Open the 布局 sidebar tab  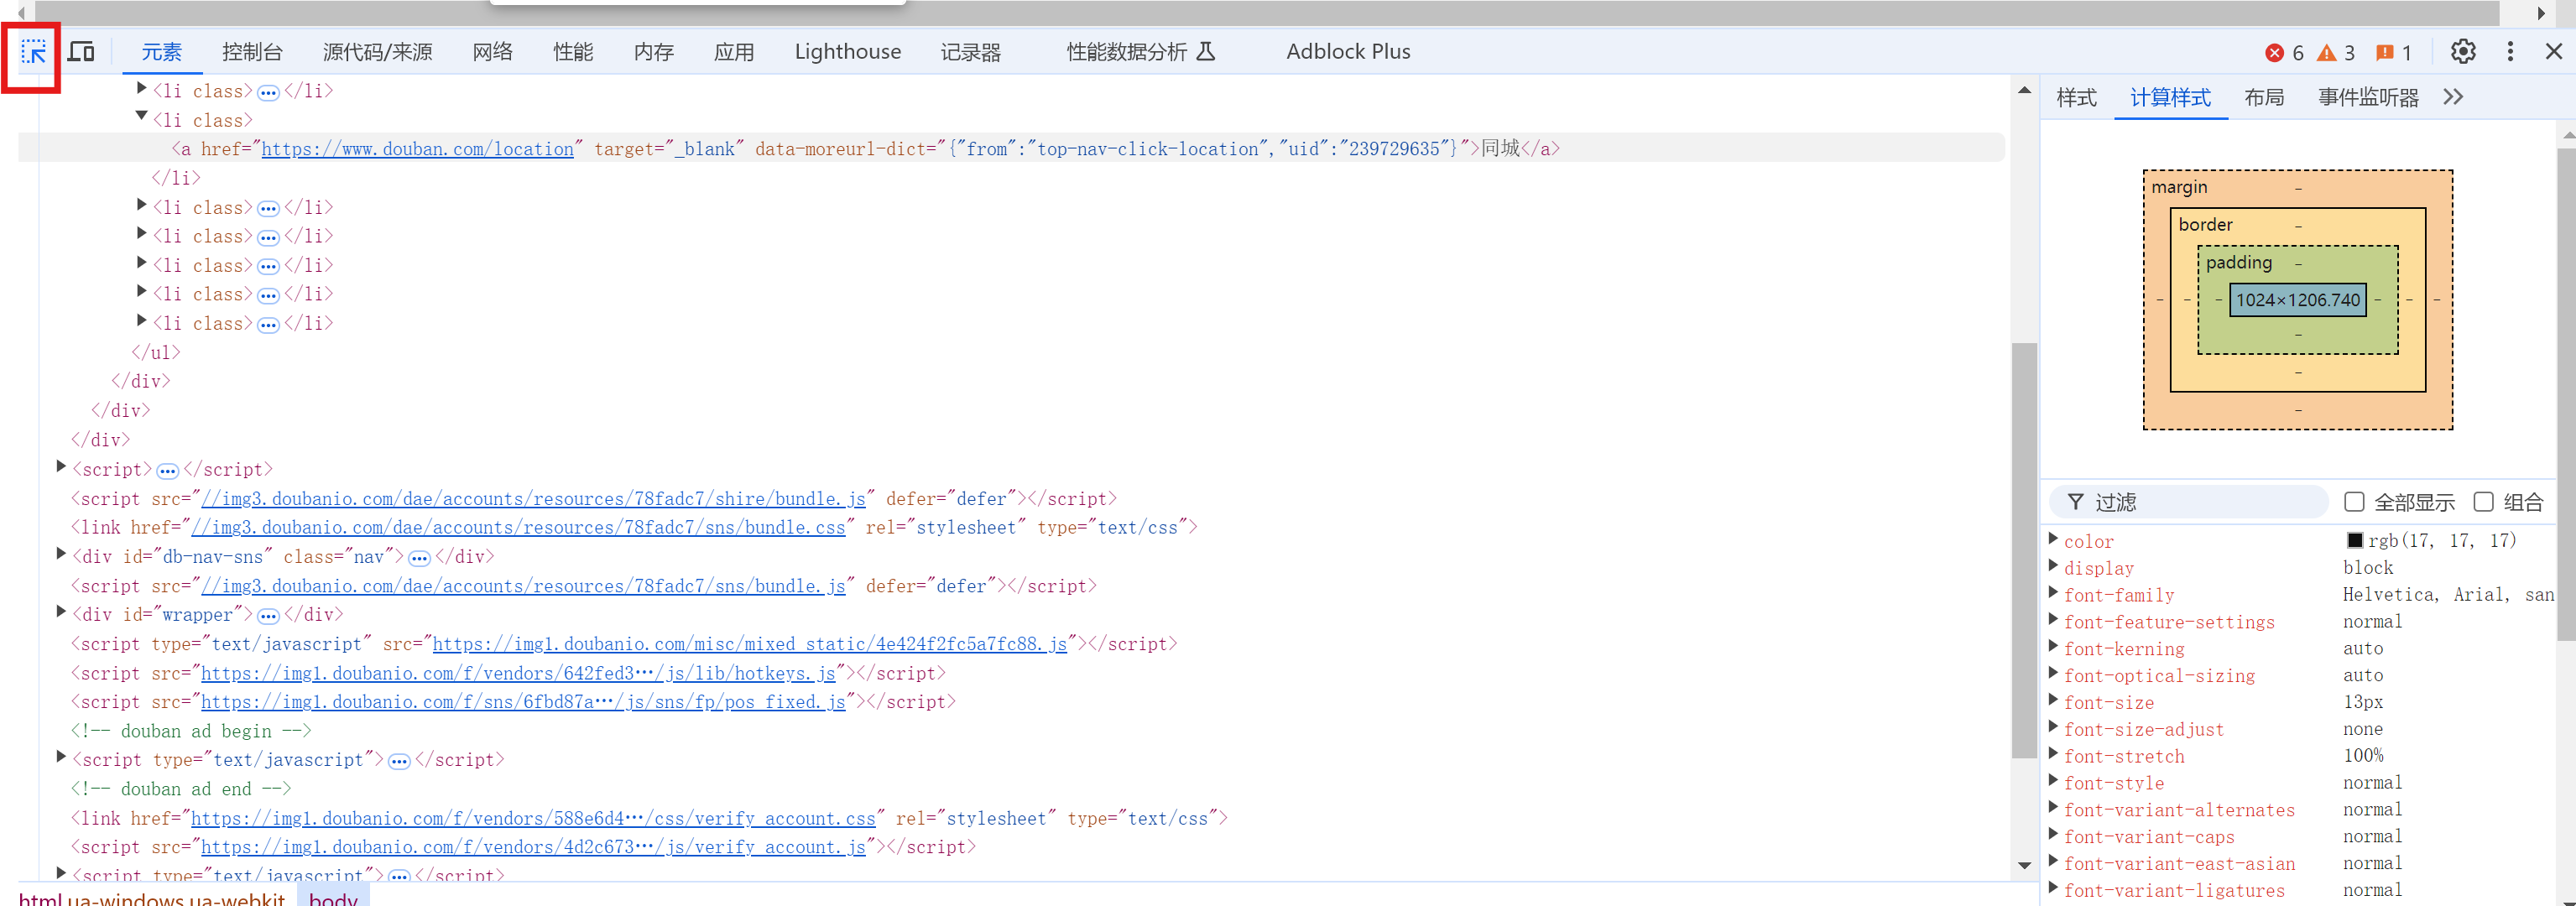(2264, 98)
